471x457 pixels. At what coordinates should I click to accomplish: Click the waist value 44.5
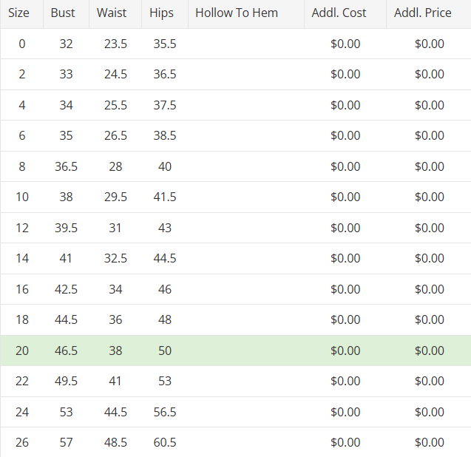click(x=115, y=412)
